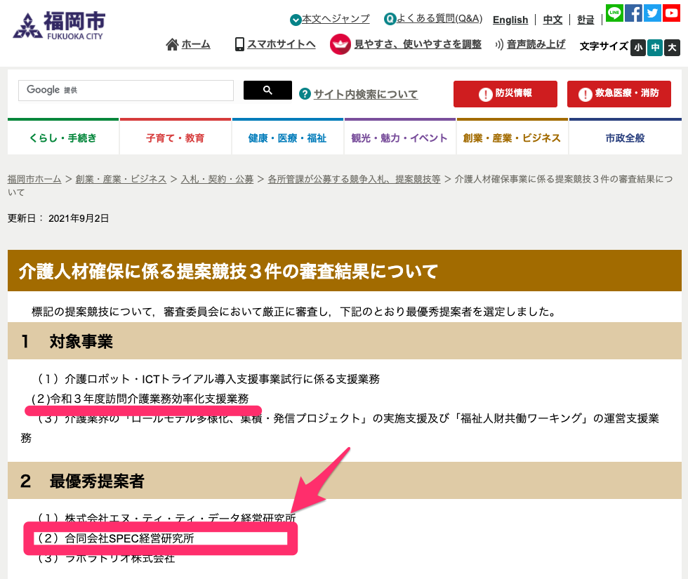Open スマホサイトへ smartphone link
The height and width of the screenshot is (579, 688).
coord(274,44)
